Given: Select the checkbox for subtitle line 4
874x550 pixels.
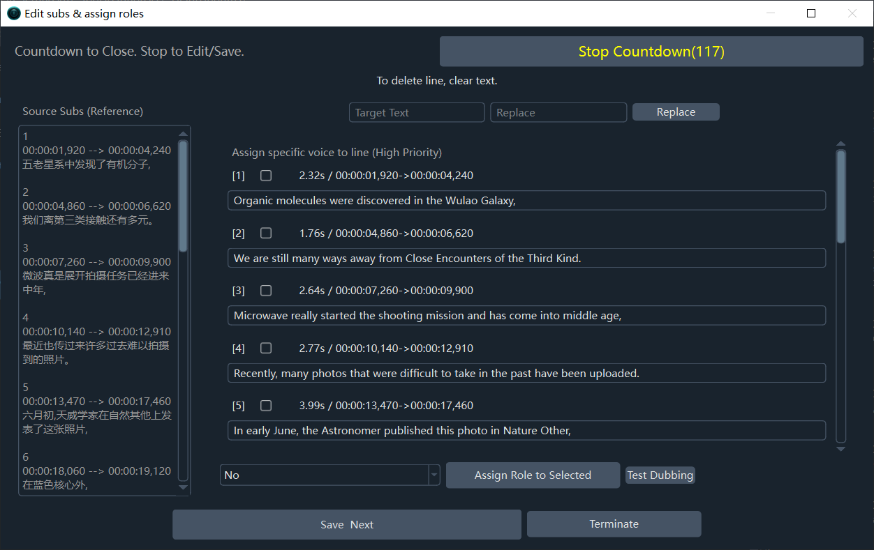Looking at the screenshot, I should click(x=266, y=348).
